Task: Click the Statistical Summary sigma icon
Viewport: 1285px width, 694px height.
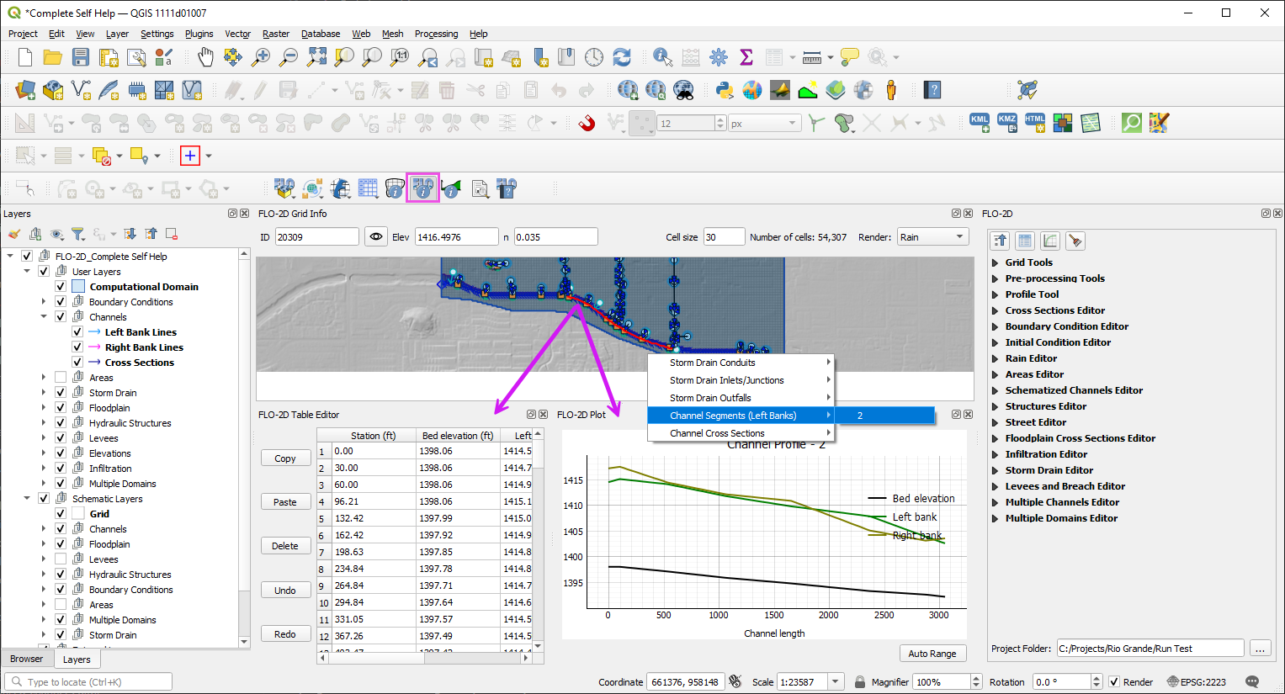Action: pos(746,57)
